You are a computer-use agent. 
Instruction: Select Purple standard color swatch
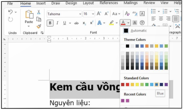(166, 84)
